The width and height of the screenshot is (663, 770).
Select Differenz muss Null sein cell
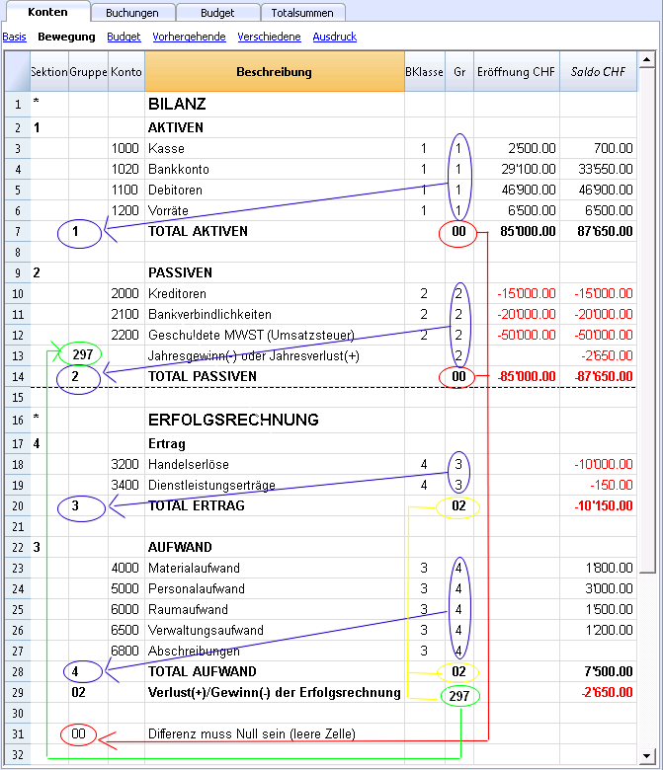pos(275,733)
